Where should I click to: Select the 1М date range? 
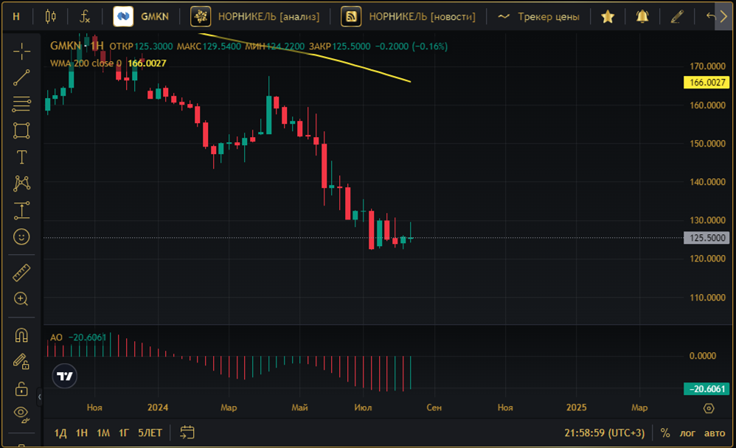point(103,433)
